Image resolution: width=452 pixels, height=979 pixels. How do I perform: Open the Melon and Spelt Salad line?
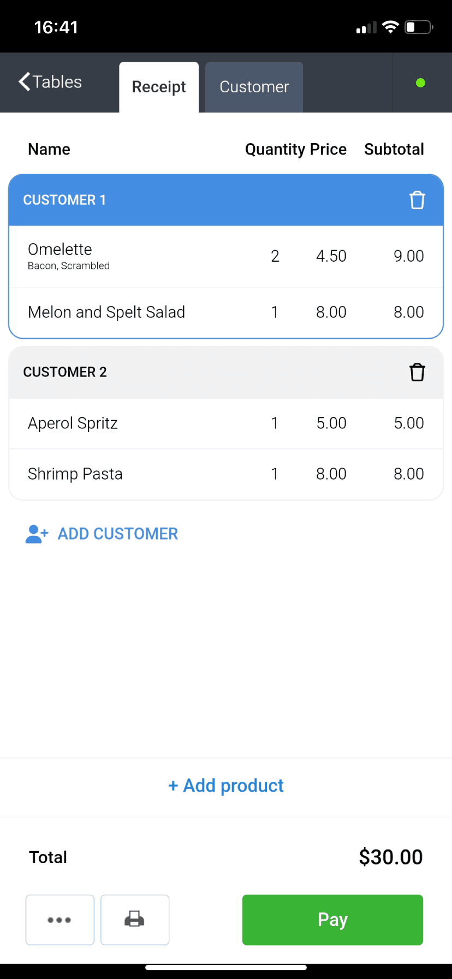226,312
